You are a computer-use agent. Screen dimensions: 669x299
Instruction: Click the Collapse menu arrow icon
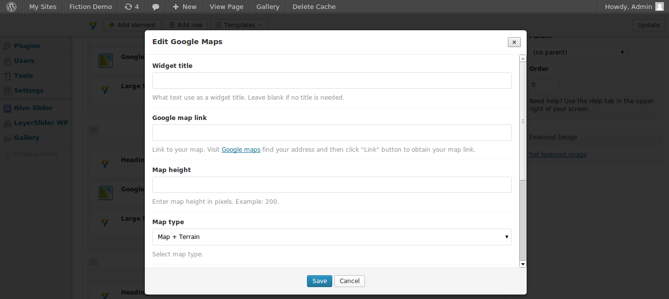[7, 154]
